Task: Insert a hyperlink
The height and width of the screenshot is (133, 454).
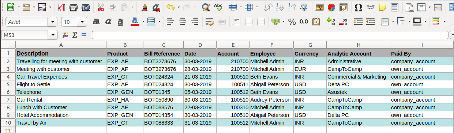Action: tap(371, 7)
